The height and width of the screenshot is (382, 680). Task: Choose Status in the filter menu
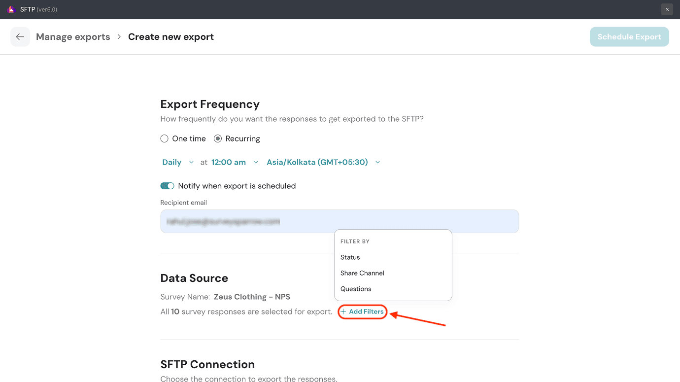click(350, 257)
